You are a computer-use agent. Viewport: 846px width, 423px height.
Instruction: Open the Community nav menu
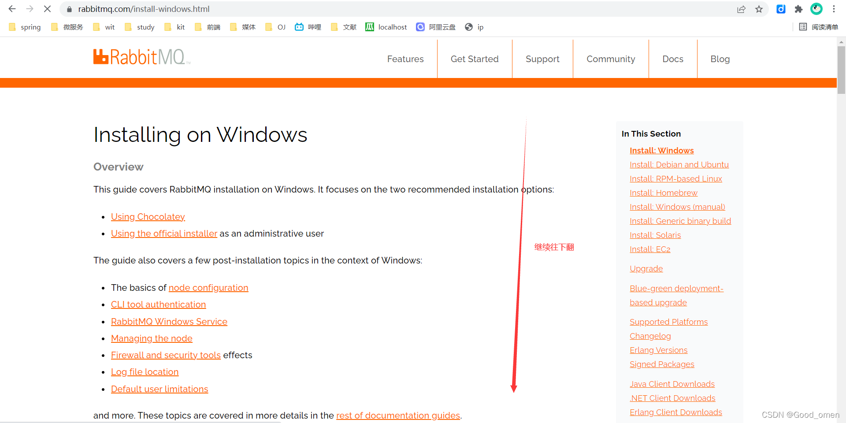(x=611, y=59)
